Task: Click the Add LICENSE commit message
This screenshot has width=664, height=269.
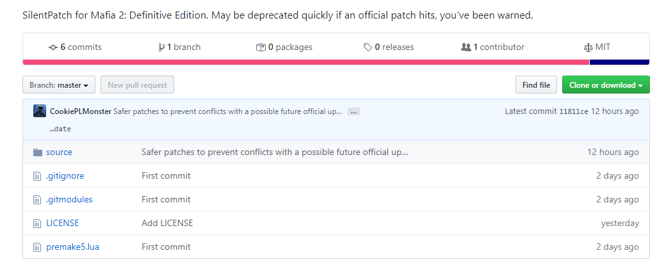Action: [x=167, y=224]
